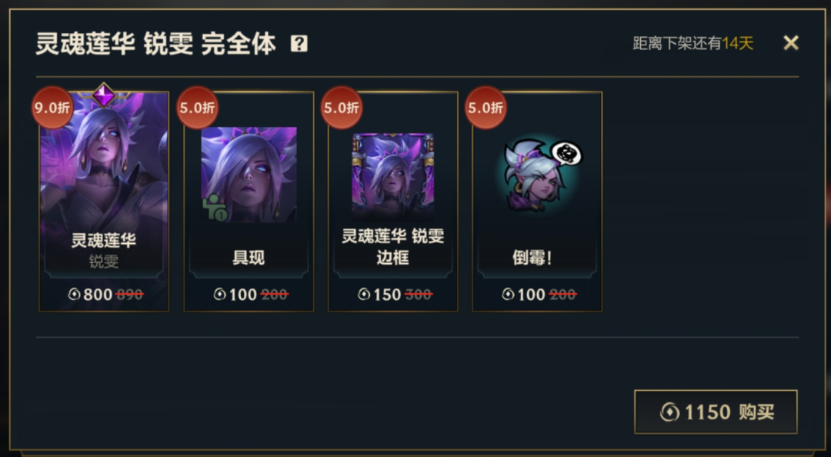Click the 150 price of the border
The image size is (831, 457).
[387, 294]
